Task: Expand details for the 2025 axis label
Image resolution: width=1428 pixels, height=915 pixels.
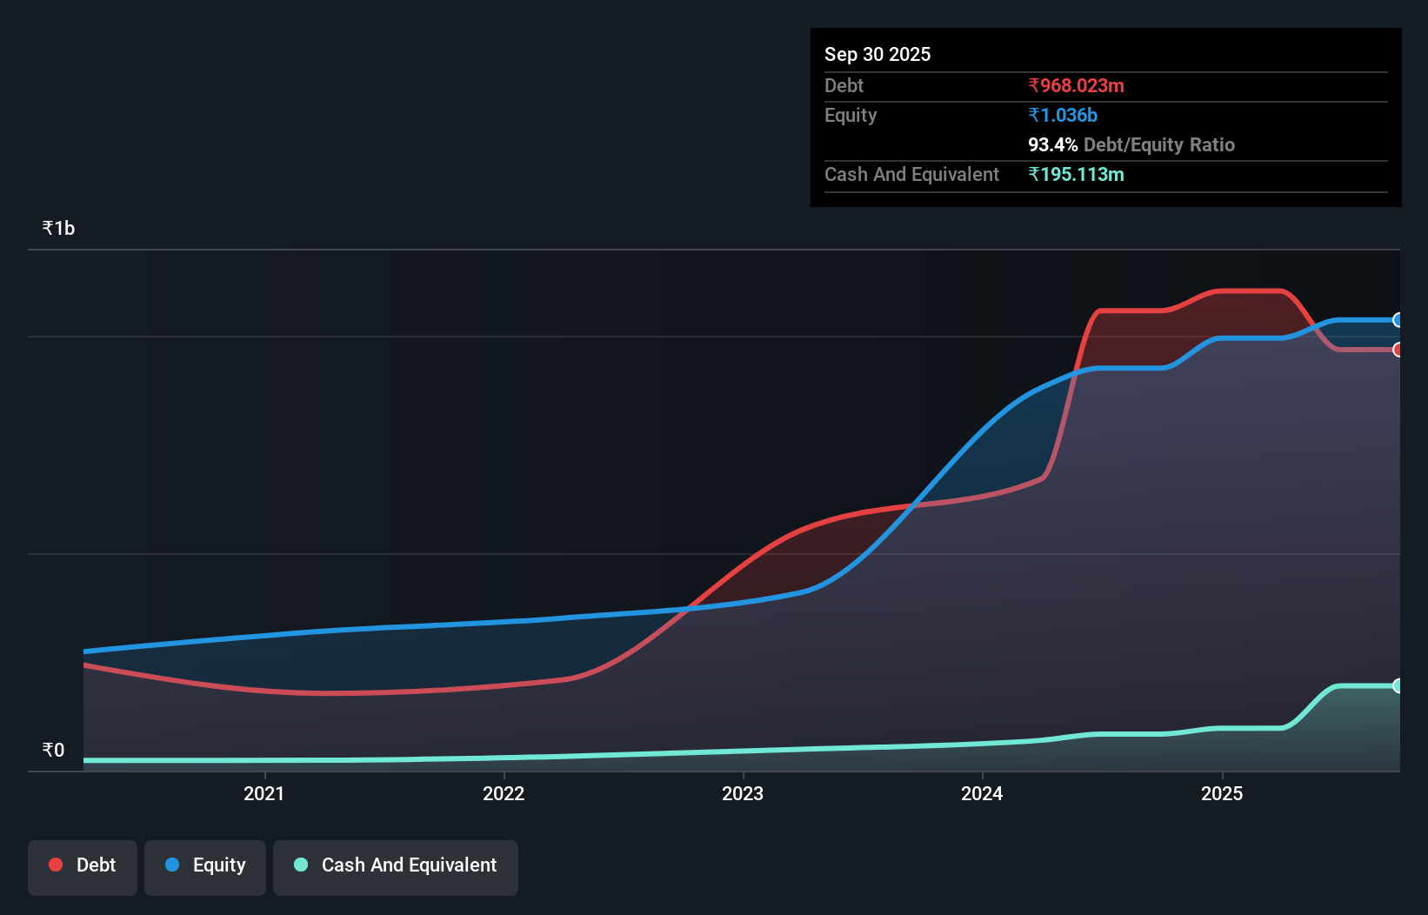Action: point(1222,793)
